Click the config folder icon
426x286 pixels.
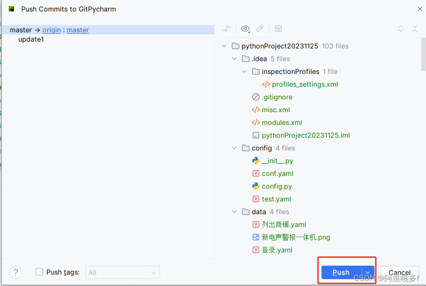click(x=246, y=148)
